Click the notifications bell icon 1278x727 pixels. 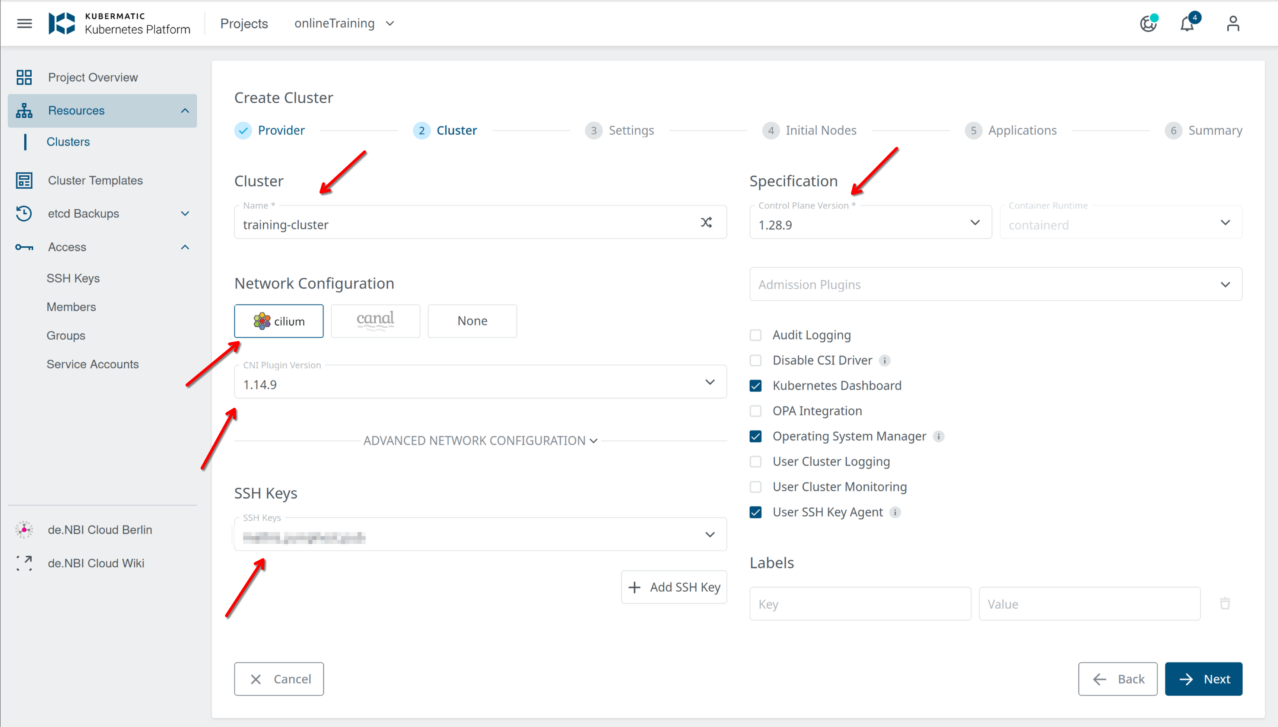point(1187,24)
